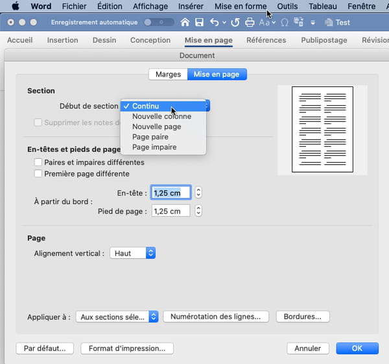Click the translate icon in the toolbar
The height and width of the screenshot is (364, 389).
(299, 22)
